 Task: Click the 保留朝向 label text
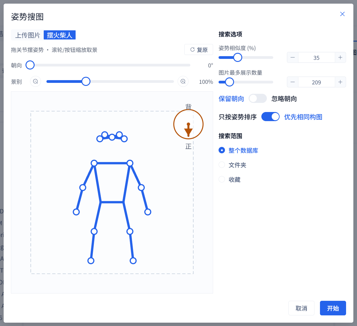coord(231,99)
